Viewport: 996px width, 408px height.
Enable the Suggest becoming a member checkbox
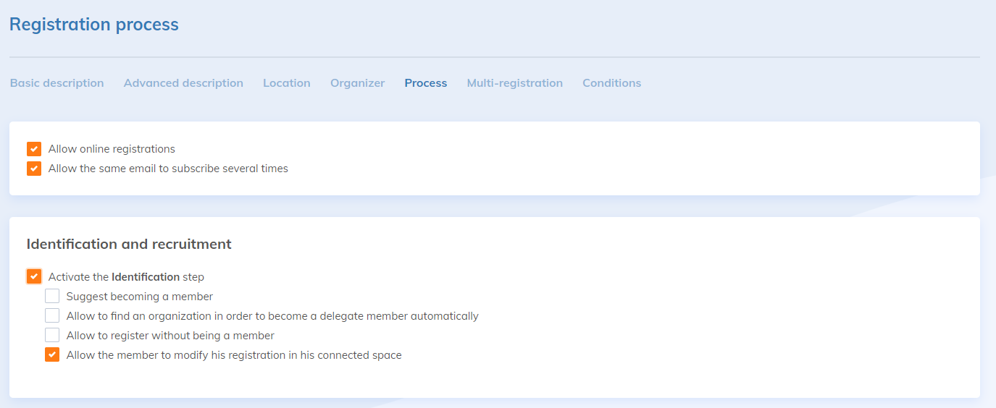[52, 296]
